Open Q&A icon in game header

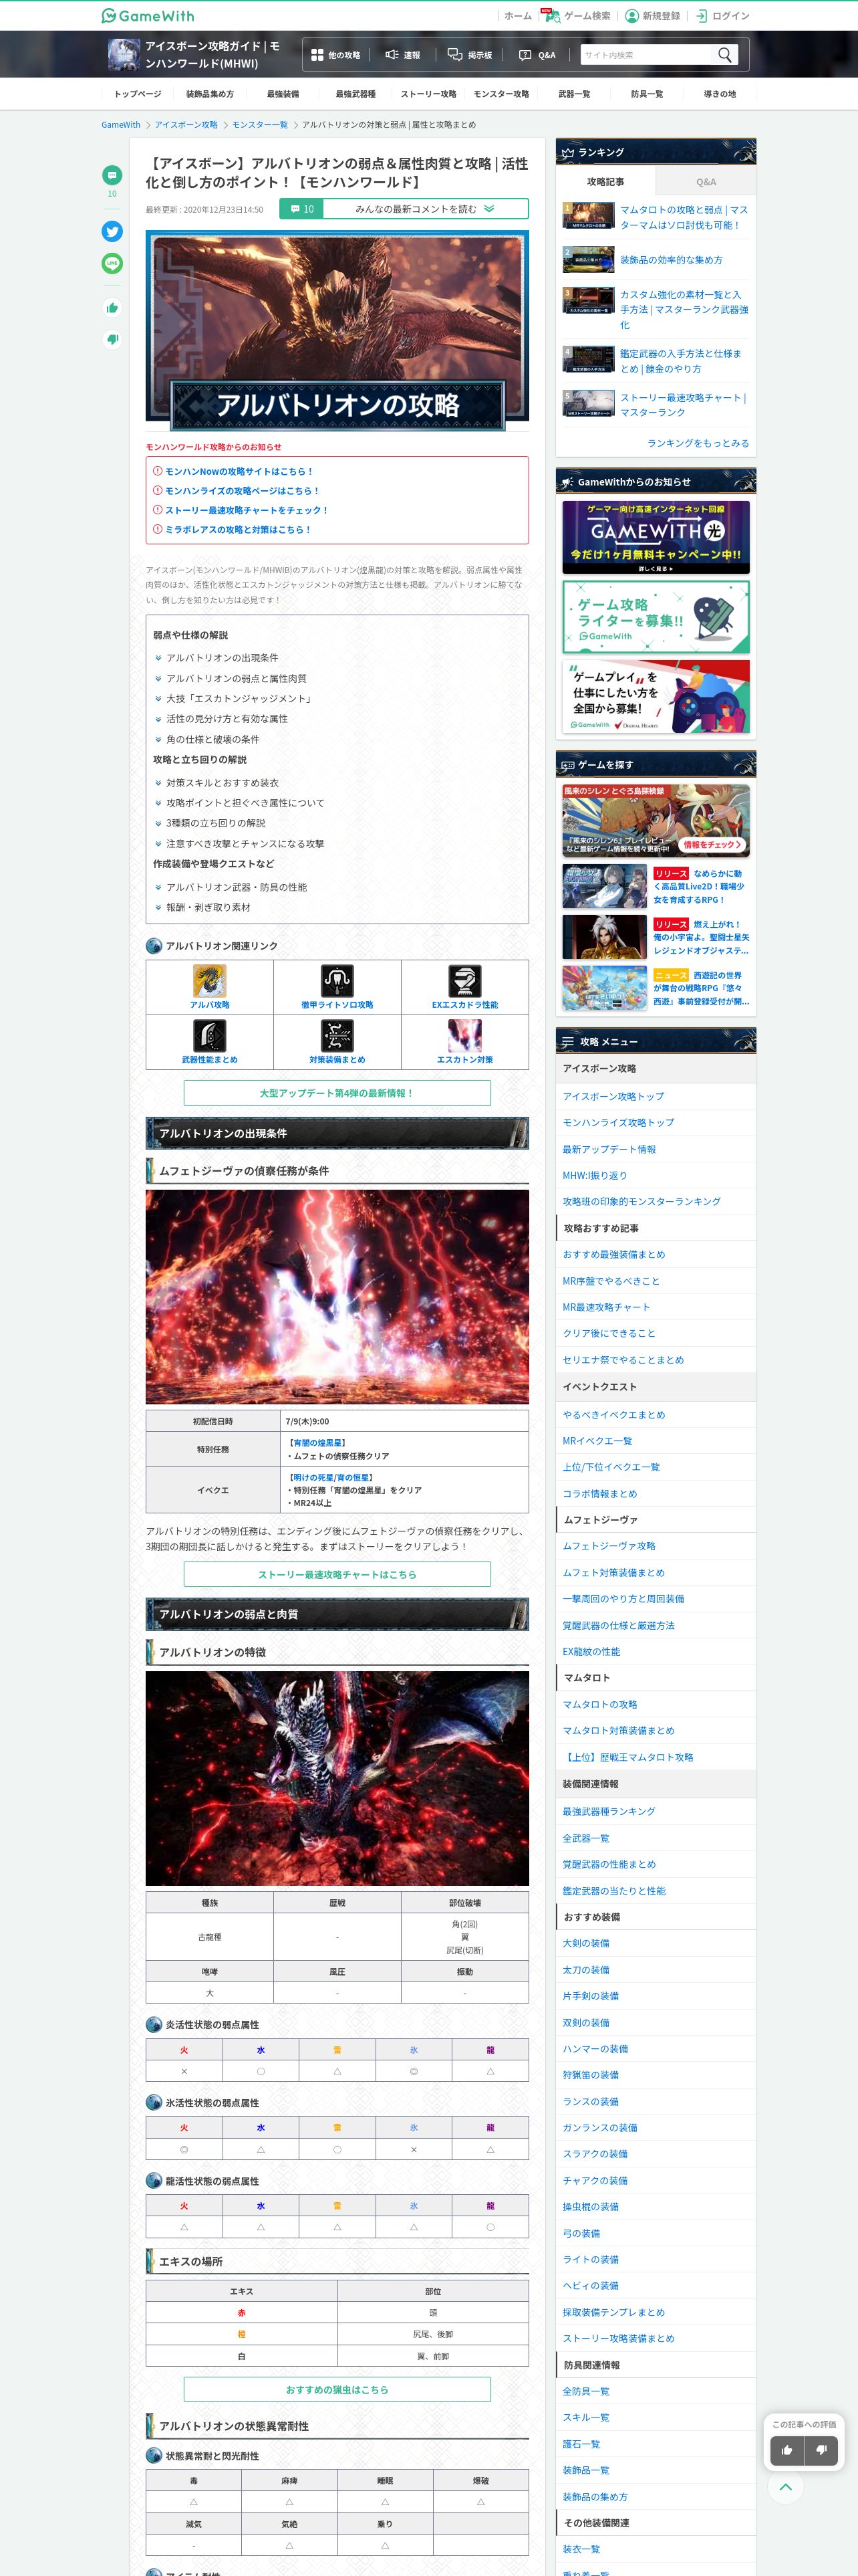tap(525, 55)
